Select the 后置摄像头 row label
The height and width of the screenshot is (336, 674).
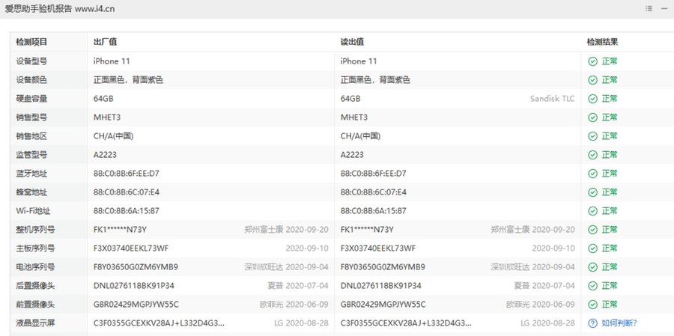pyautogui.click(x=36, y=286)
